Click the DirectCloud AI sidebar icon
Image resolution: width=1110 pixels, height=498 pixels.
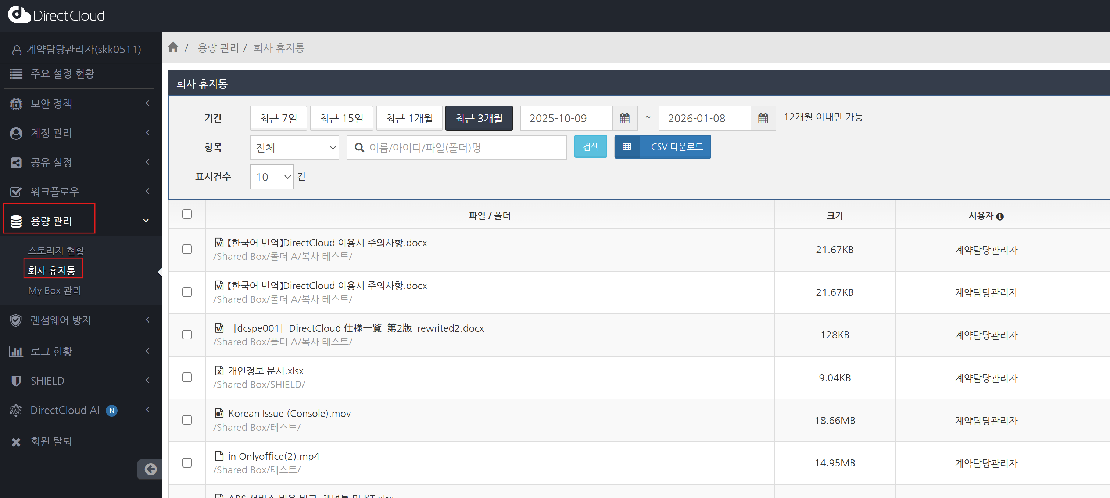point(16,410)
